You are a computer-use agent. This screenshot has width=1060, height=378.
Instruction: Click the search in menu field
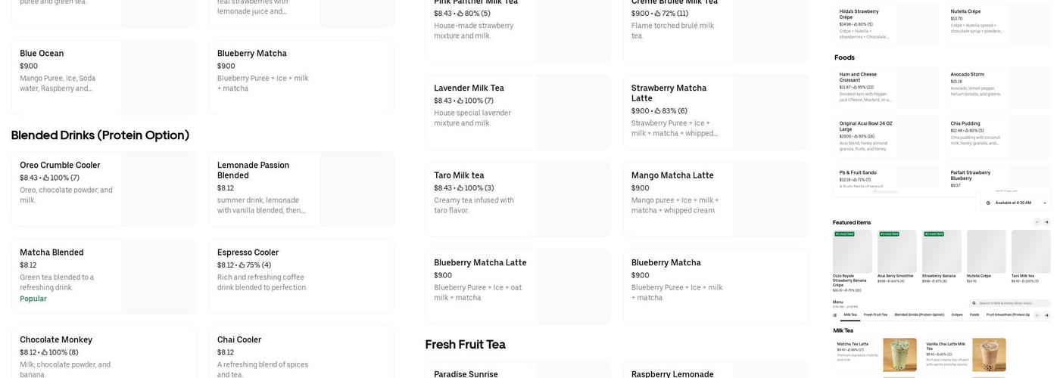(1013, 303)
